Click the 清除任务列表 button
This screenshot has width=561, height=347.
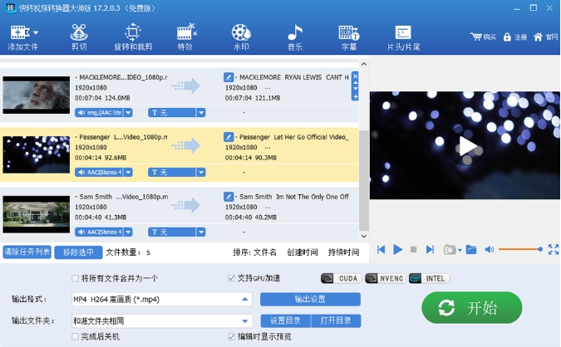pyautogui.click(x=27, y=252)
